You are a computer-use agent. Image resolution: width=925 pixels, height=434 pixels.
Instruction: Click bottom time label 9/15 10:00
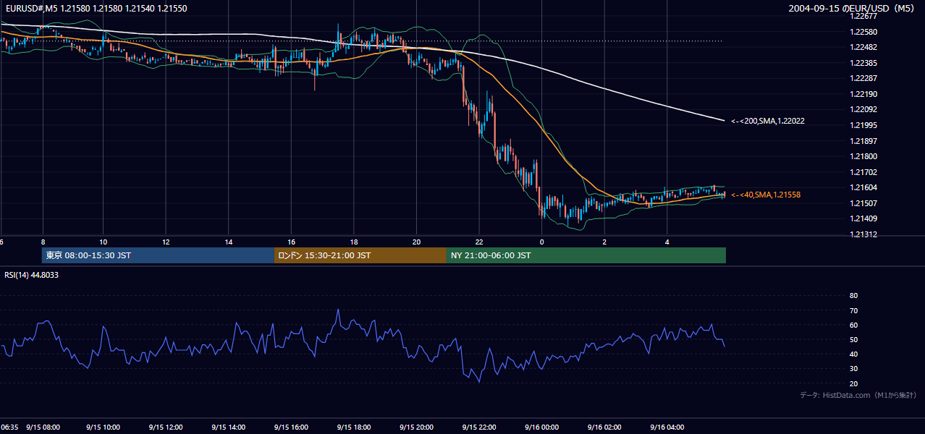click(104, 427)
